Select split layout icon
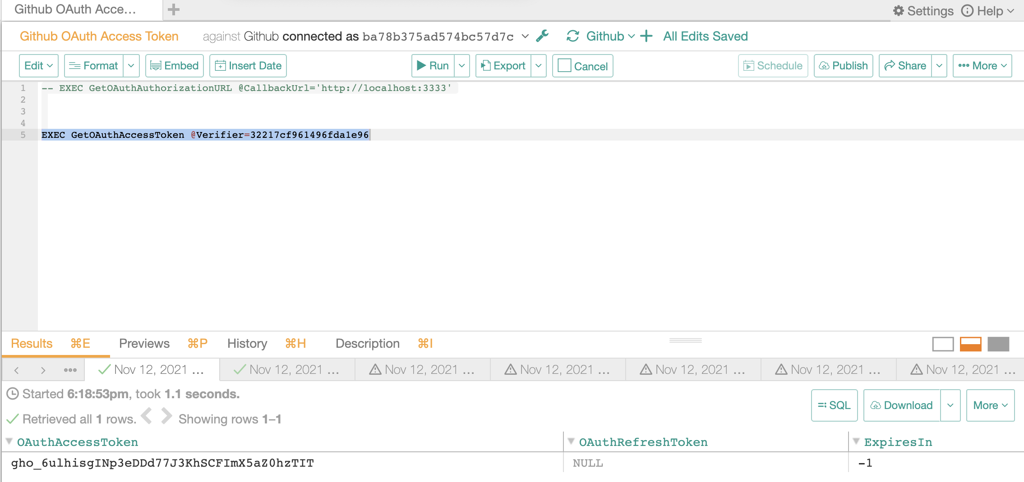Image resolution: width=1024 pixels, height=482 pixels. (x=971, y=344)
